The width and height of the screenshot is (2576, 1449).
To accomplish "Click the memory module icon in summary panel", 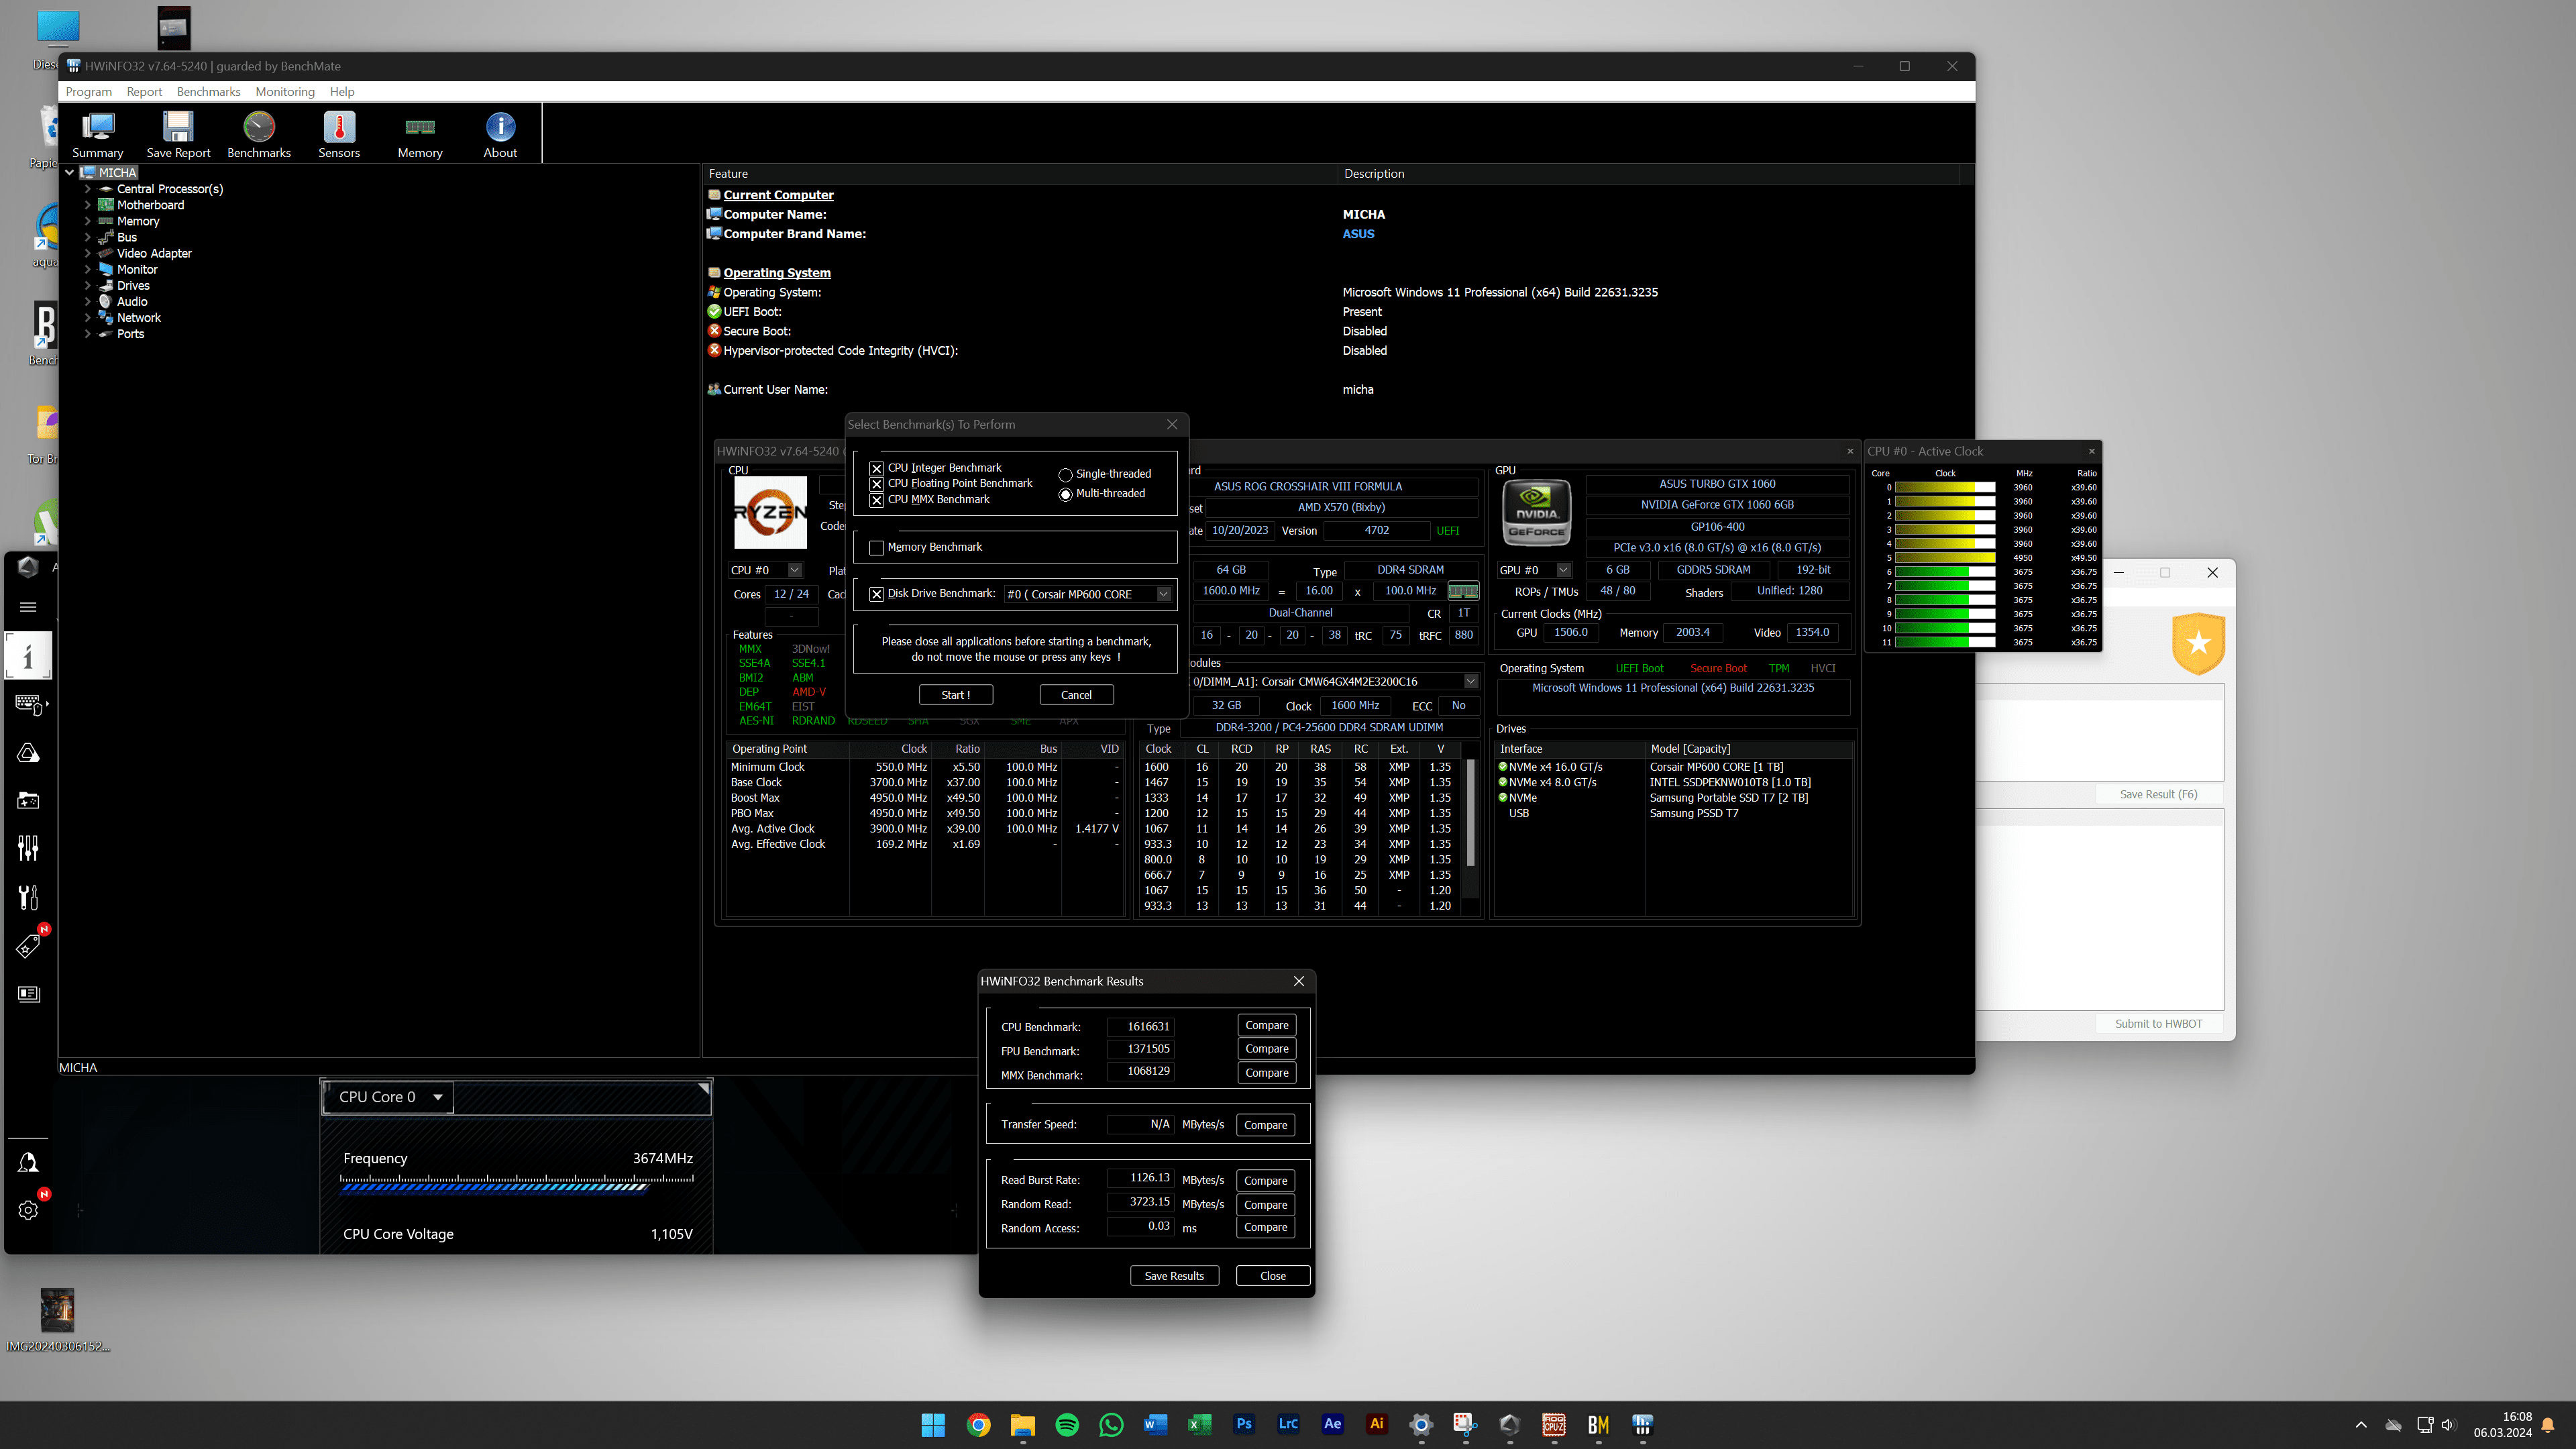I will point(1463,591).
